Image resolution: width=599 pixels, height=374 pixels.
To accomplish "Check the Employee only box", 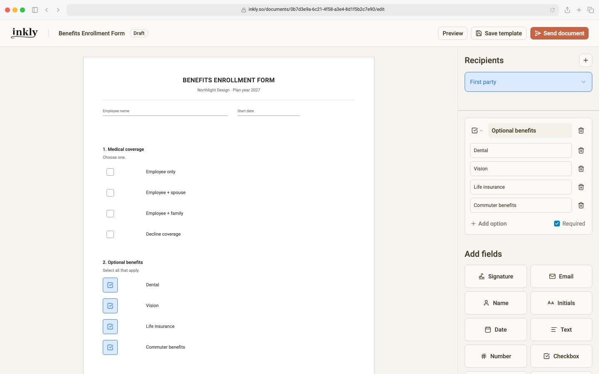I will (110, 172).
